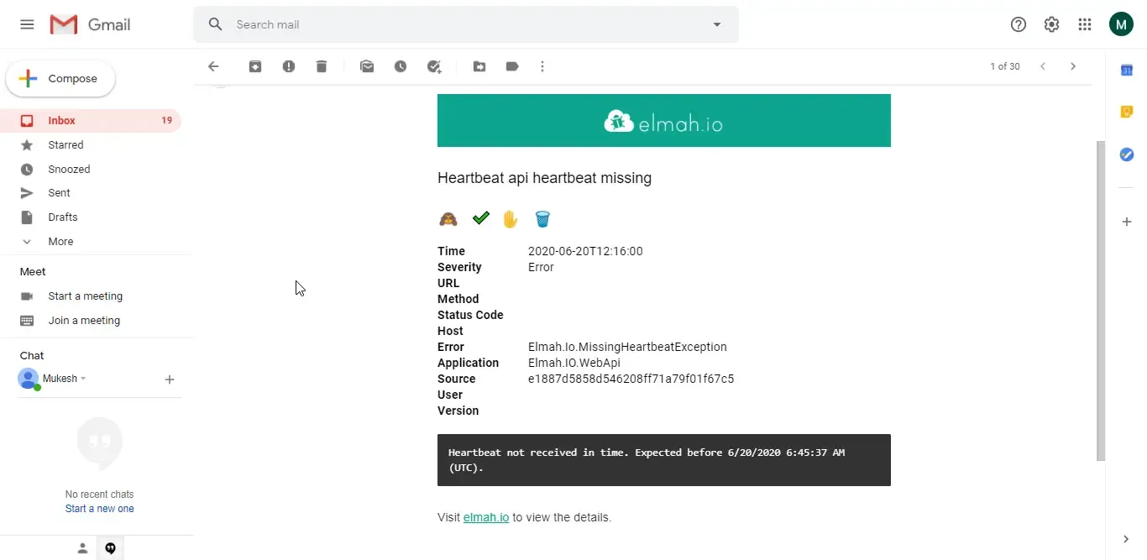Open the Starred mail section
Viewport: 1147px width, 560px height.
[66, 144]
